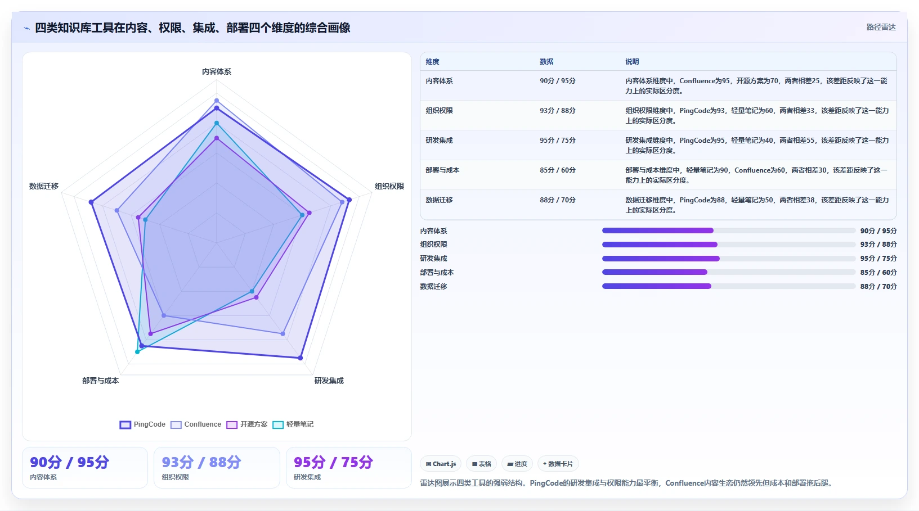Click the 内容体系 progress bar
The image size is (919, 511).
729,230
